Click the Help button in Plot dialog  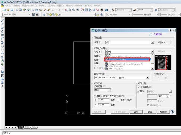[163, 112]
